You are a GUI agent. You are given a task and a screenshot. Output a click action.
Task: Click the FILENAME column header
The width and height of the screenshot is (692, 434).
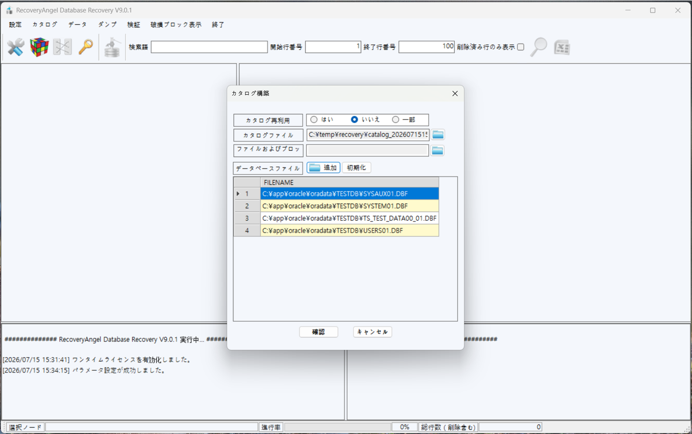[350, 182]
